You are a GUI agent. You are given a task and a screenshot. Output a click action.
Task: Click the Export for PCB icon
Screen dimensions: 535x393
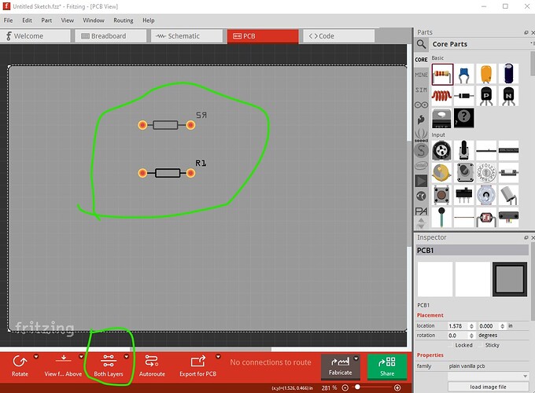[198, 360]
